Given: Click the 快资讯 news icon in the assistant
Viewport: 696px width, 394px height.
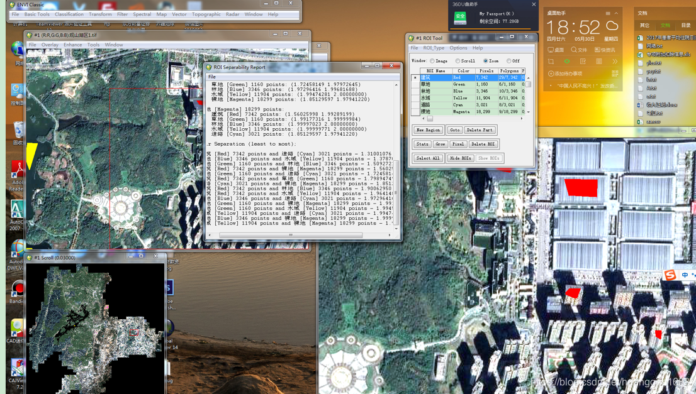Looking at the screenshot, I should (x=597, y=50).
